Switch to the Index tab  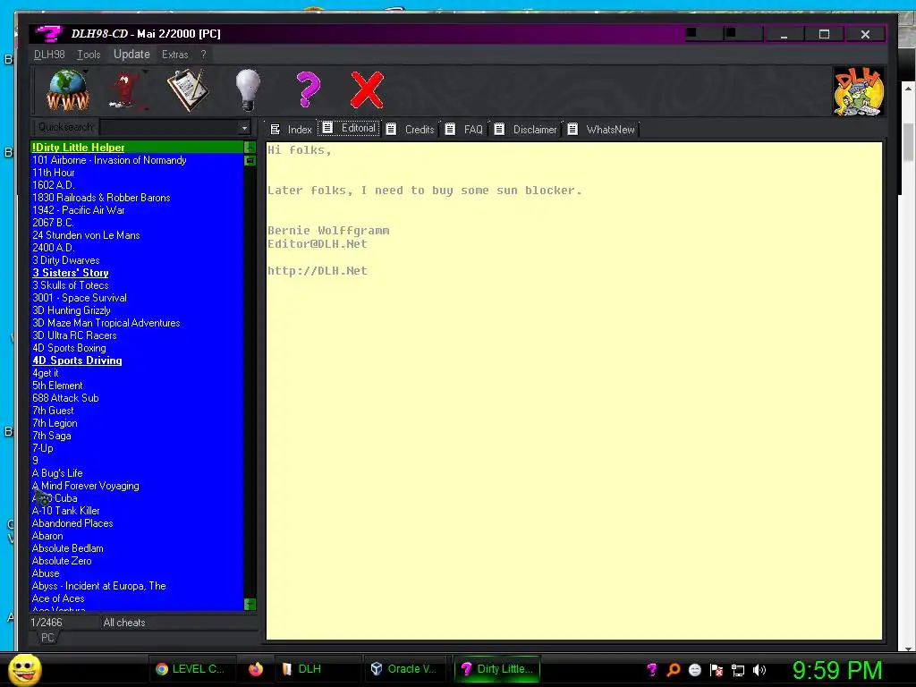tap(291, 129)
